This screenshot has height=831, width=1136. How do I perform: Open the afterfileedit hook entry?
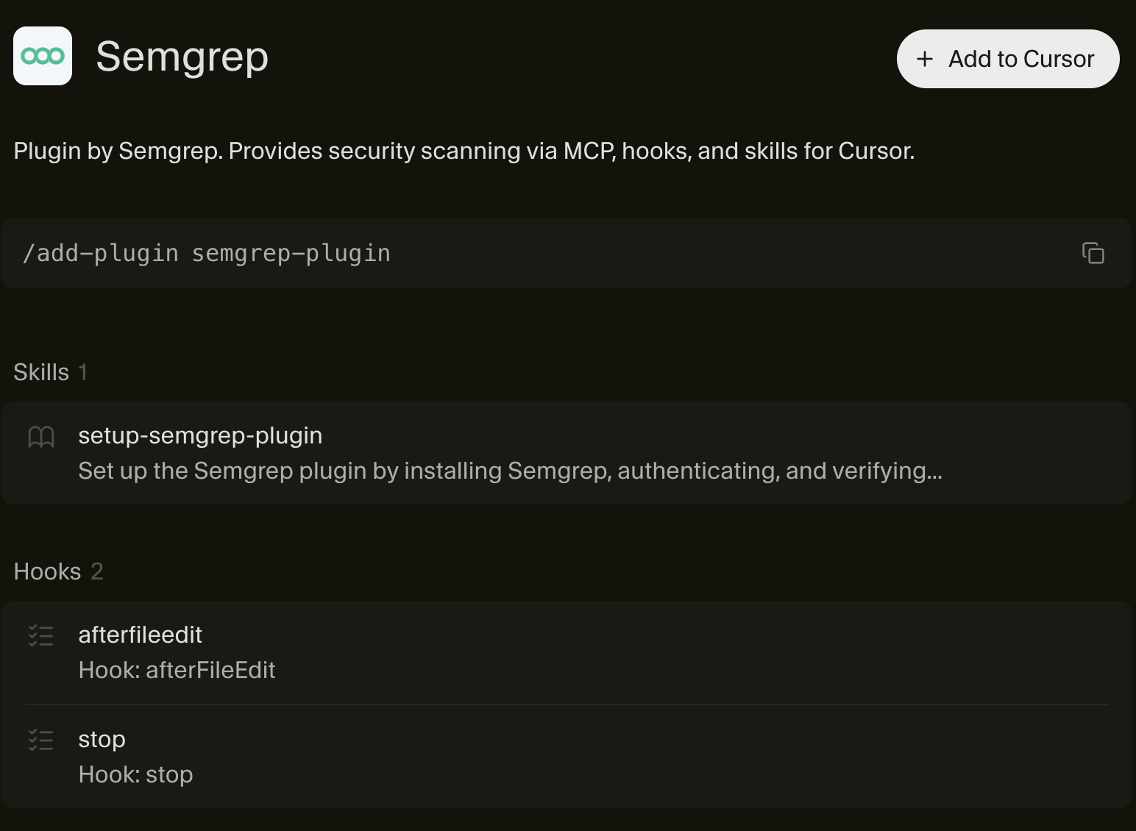(140, 635)
